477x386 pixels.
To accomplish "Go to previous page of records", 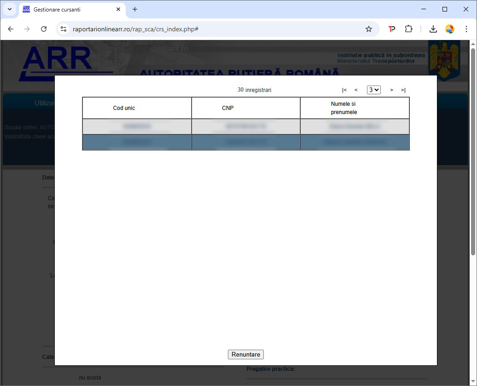I will point(356,90).
